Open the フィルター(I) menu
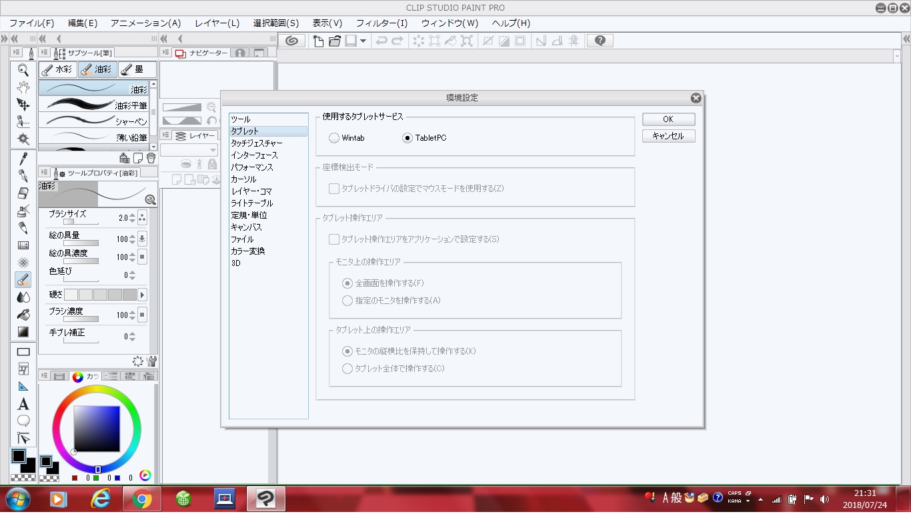 tap(381, 23)
